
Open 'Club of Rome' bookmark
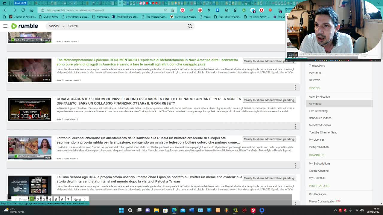48,17
